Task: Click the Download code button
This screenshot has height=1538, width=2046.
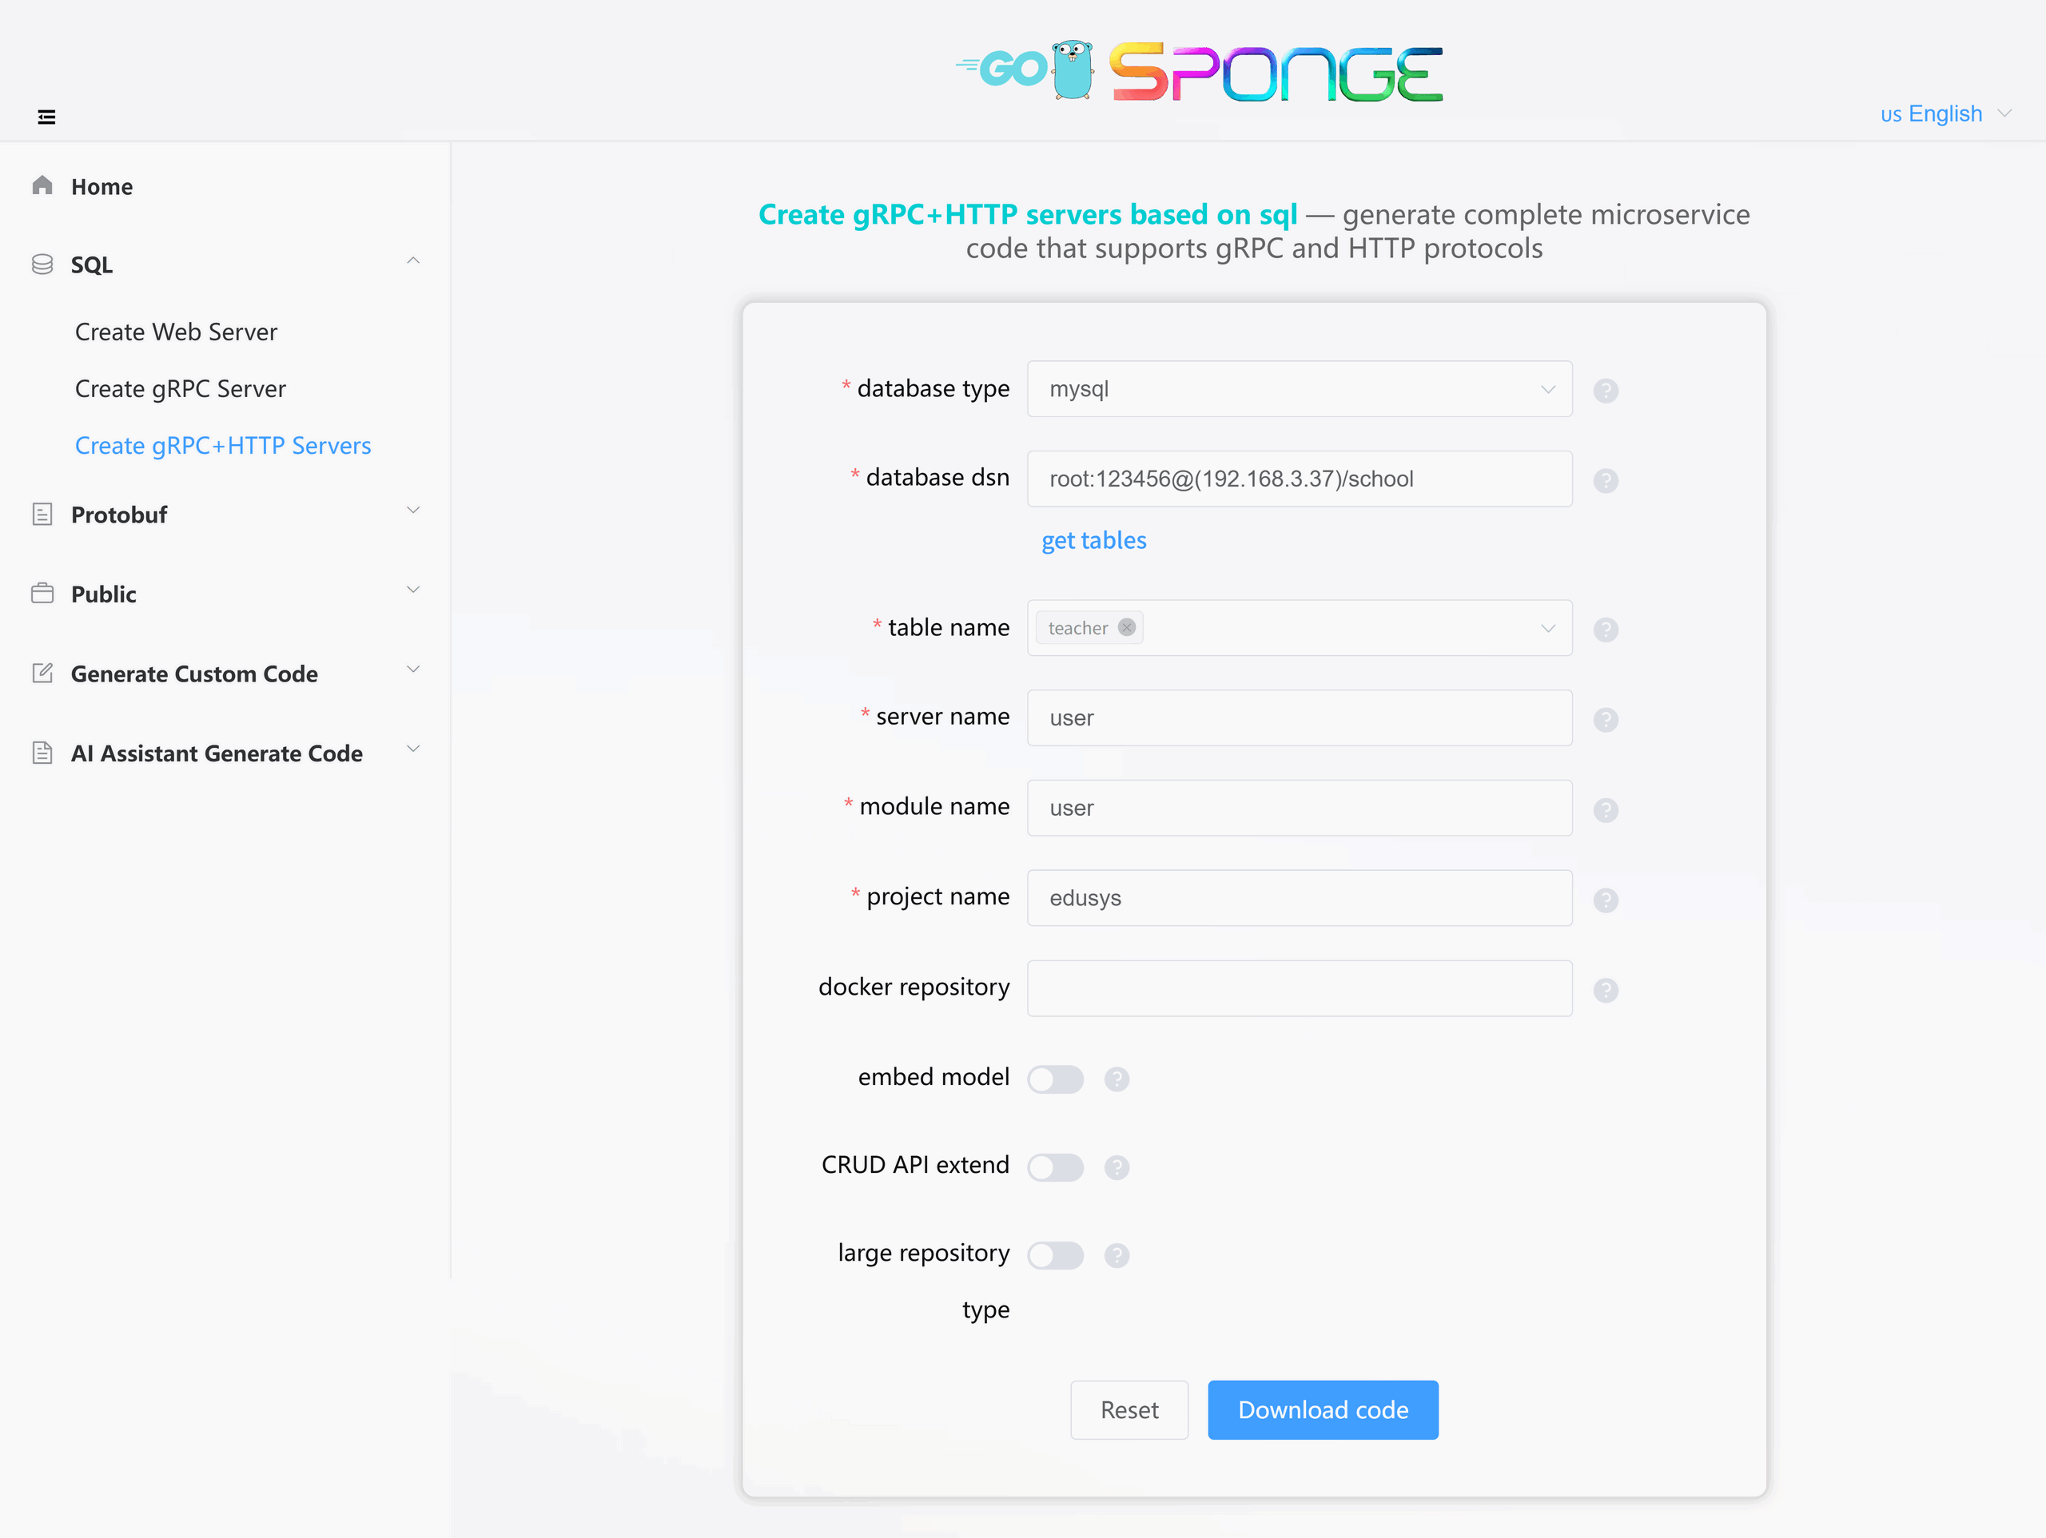Action: pos(1322,1409)
